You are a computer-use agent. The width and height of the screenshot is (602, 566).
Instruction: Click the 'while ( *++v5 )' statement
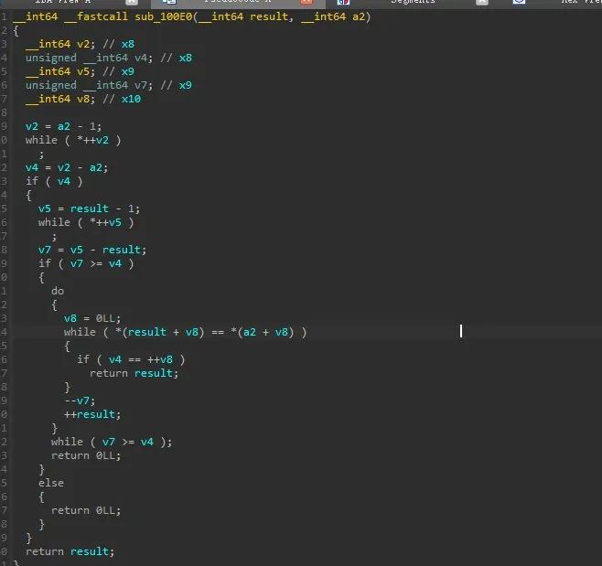click(x=86, y=222)
